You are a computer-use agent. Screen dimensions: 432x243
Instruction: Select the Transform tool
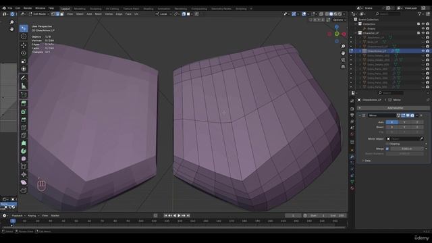24,69
